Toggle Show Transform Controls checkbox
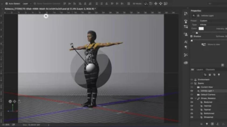 click(x=35, y=3)
